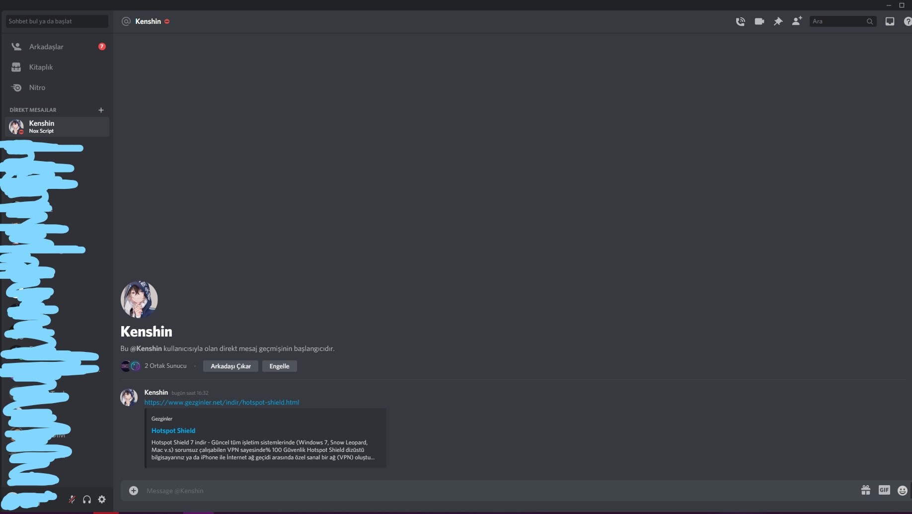Focus the 'Sohbet bul ya da başlat' field

[57, 21]
